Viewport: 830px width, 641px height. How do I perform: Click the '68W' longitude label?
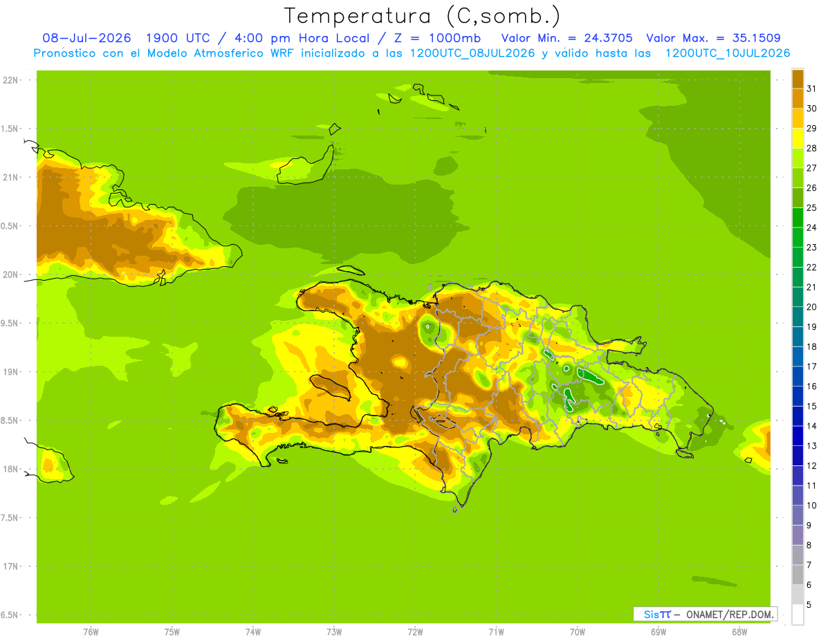click(739, 632)
